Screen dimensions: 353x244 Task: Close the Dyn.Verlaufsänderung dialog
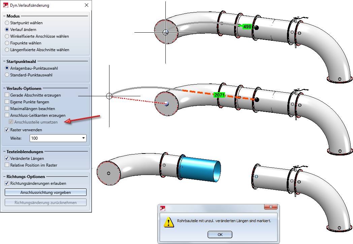tap(87, 5)
